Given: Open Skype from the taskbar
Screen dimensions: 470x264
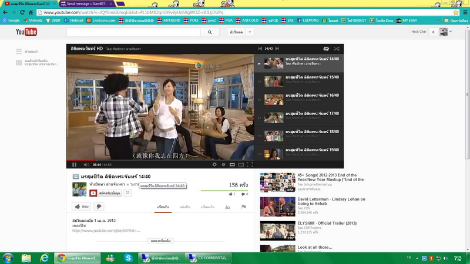Looking at the screenshot, I should point(128,258).
